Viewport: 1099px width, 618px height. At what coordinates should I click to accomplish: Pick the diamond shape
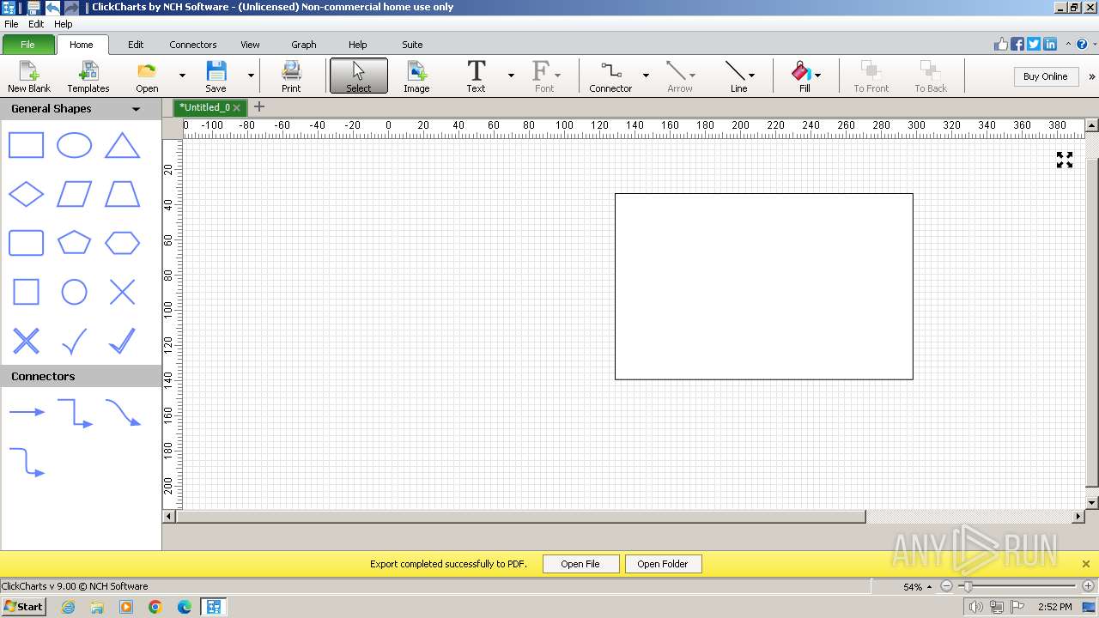tap(26, 194)
